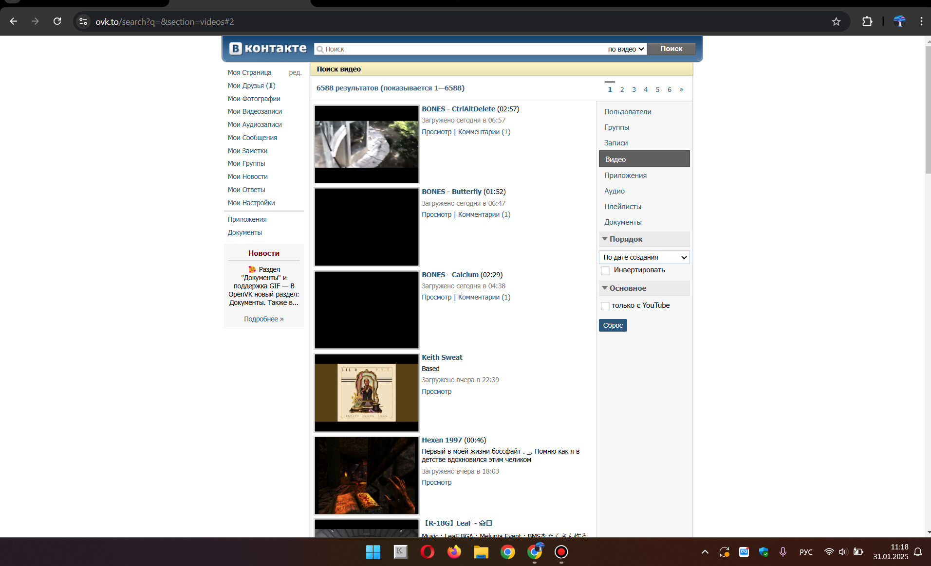Open Моя Страница in left menu
The image size is (931, 566).
click(249, 72)
